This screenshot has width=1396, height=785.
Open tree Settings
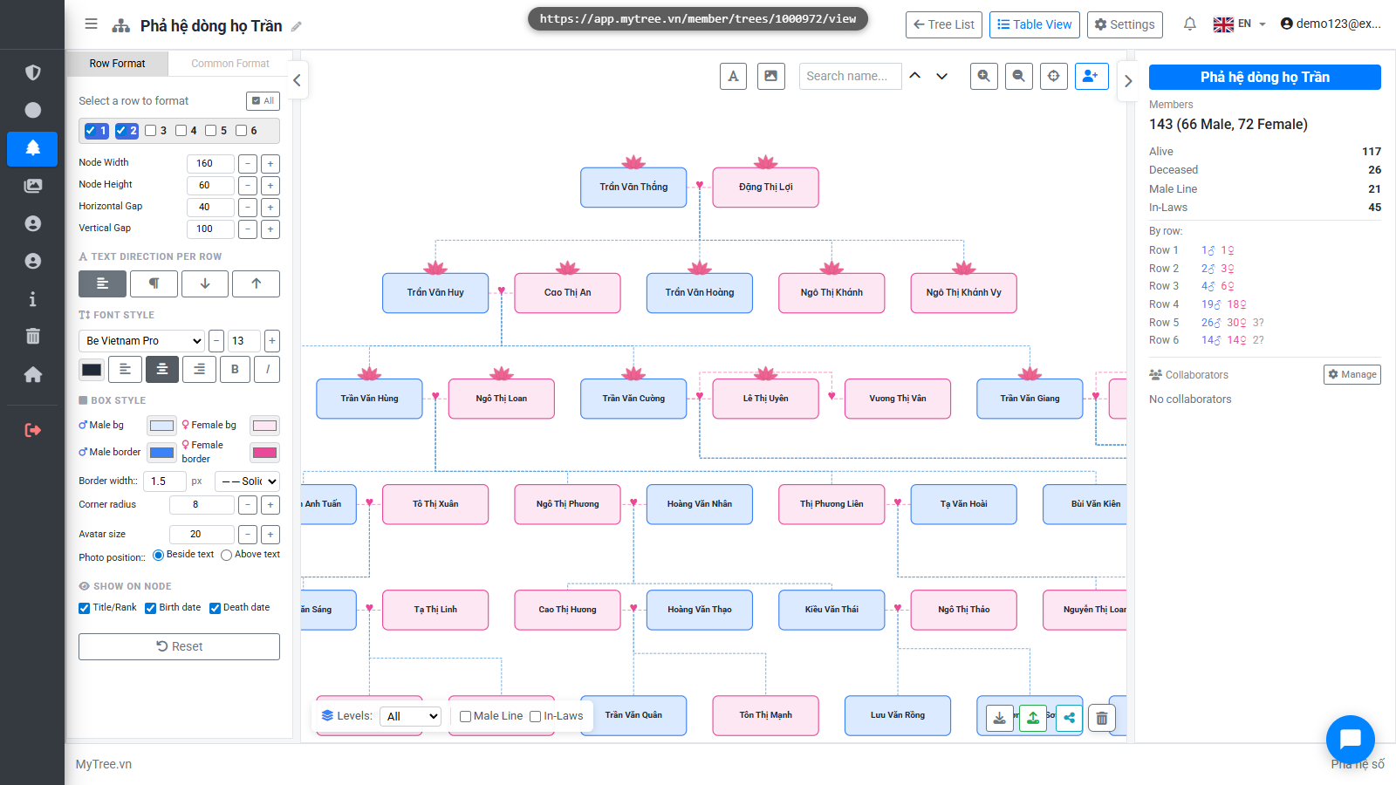1126,24
